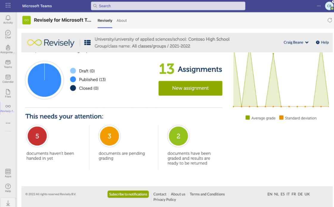Image resolution: width=334 pixels, height=207 pixels.
Task: Open the Calendar
Action: (8, 78)
